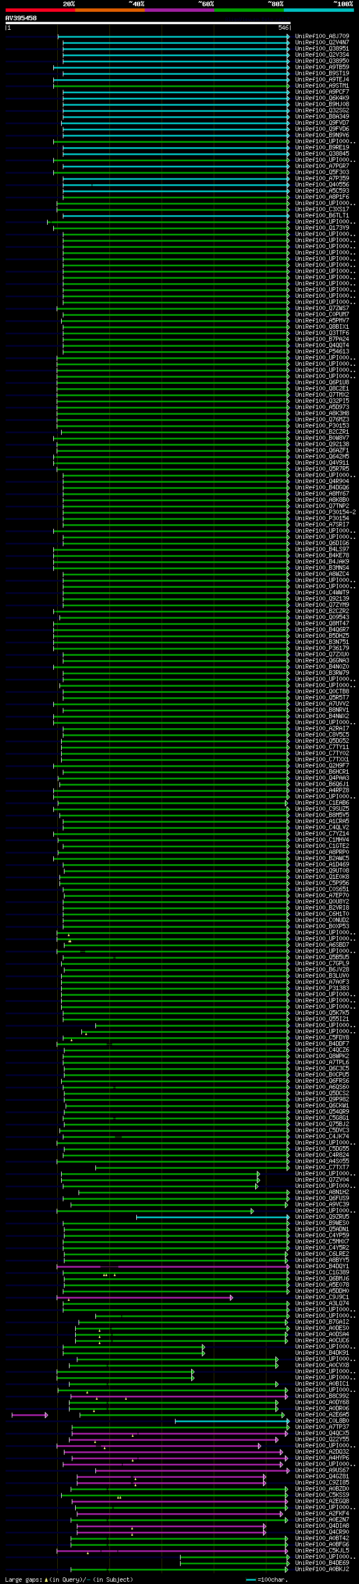Viewport: 359px width, 1584px height.
Task: Open hit UniRef100_A8J709
Action: 321,37
